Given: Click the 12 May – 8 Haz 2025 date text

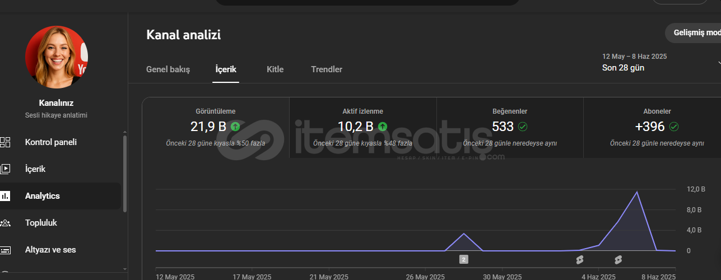Looking at the screenshot, I should tap(635, 57).
